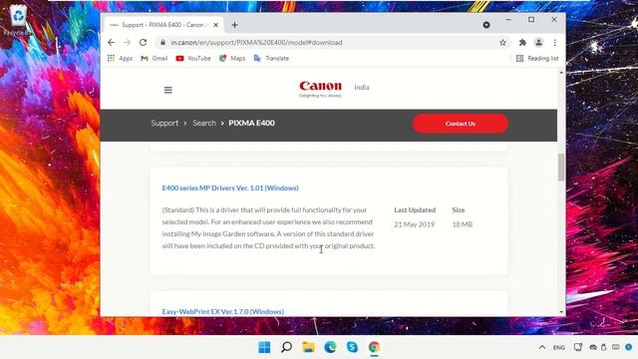Click the blue notification badge in the tray
The image size is (638, 359).
click(629, 347)
